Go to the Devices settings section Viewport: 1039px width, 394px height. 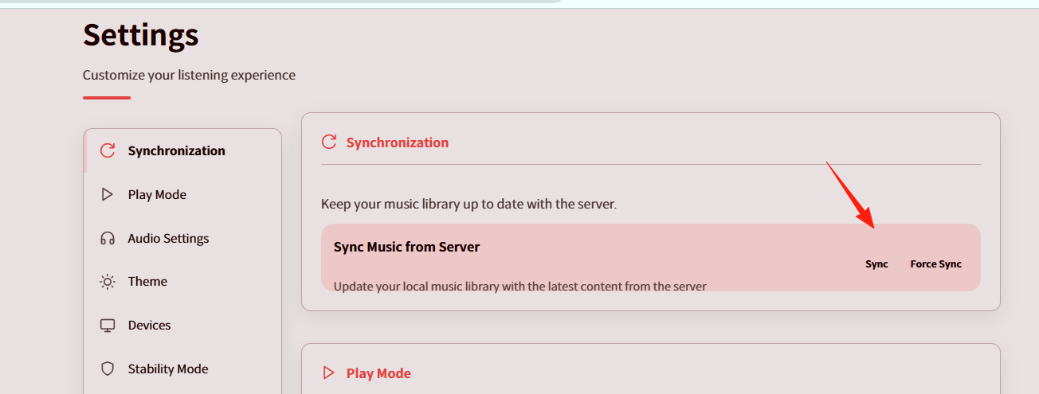tap(182, 325)
